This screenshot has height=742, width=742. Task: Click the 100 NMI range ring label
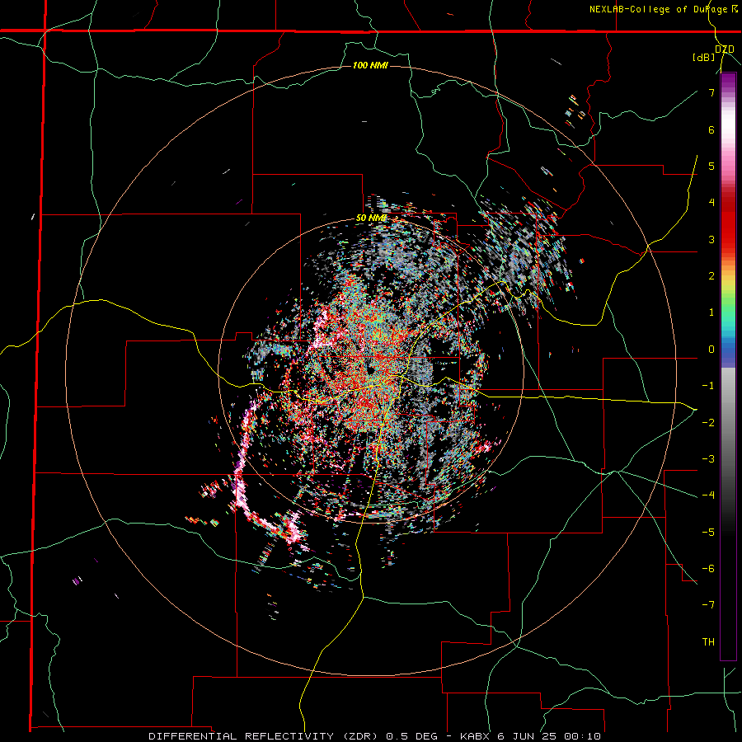point(370,65)
